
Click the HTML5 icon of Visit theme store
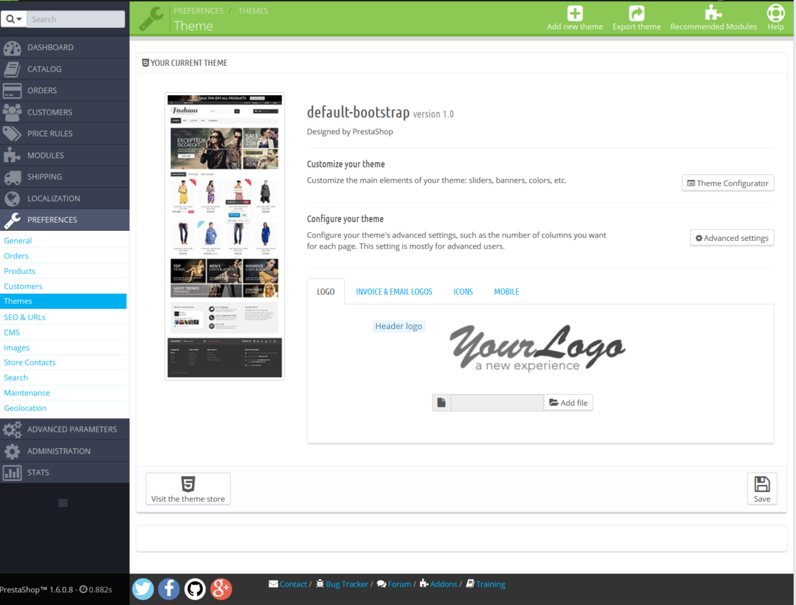pos(188,485)
